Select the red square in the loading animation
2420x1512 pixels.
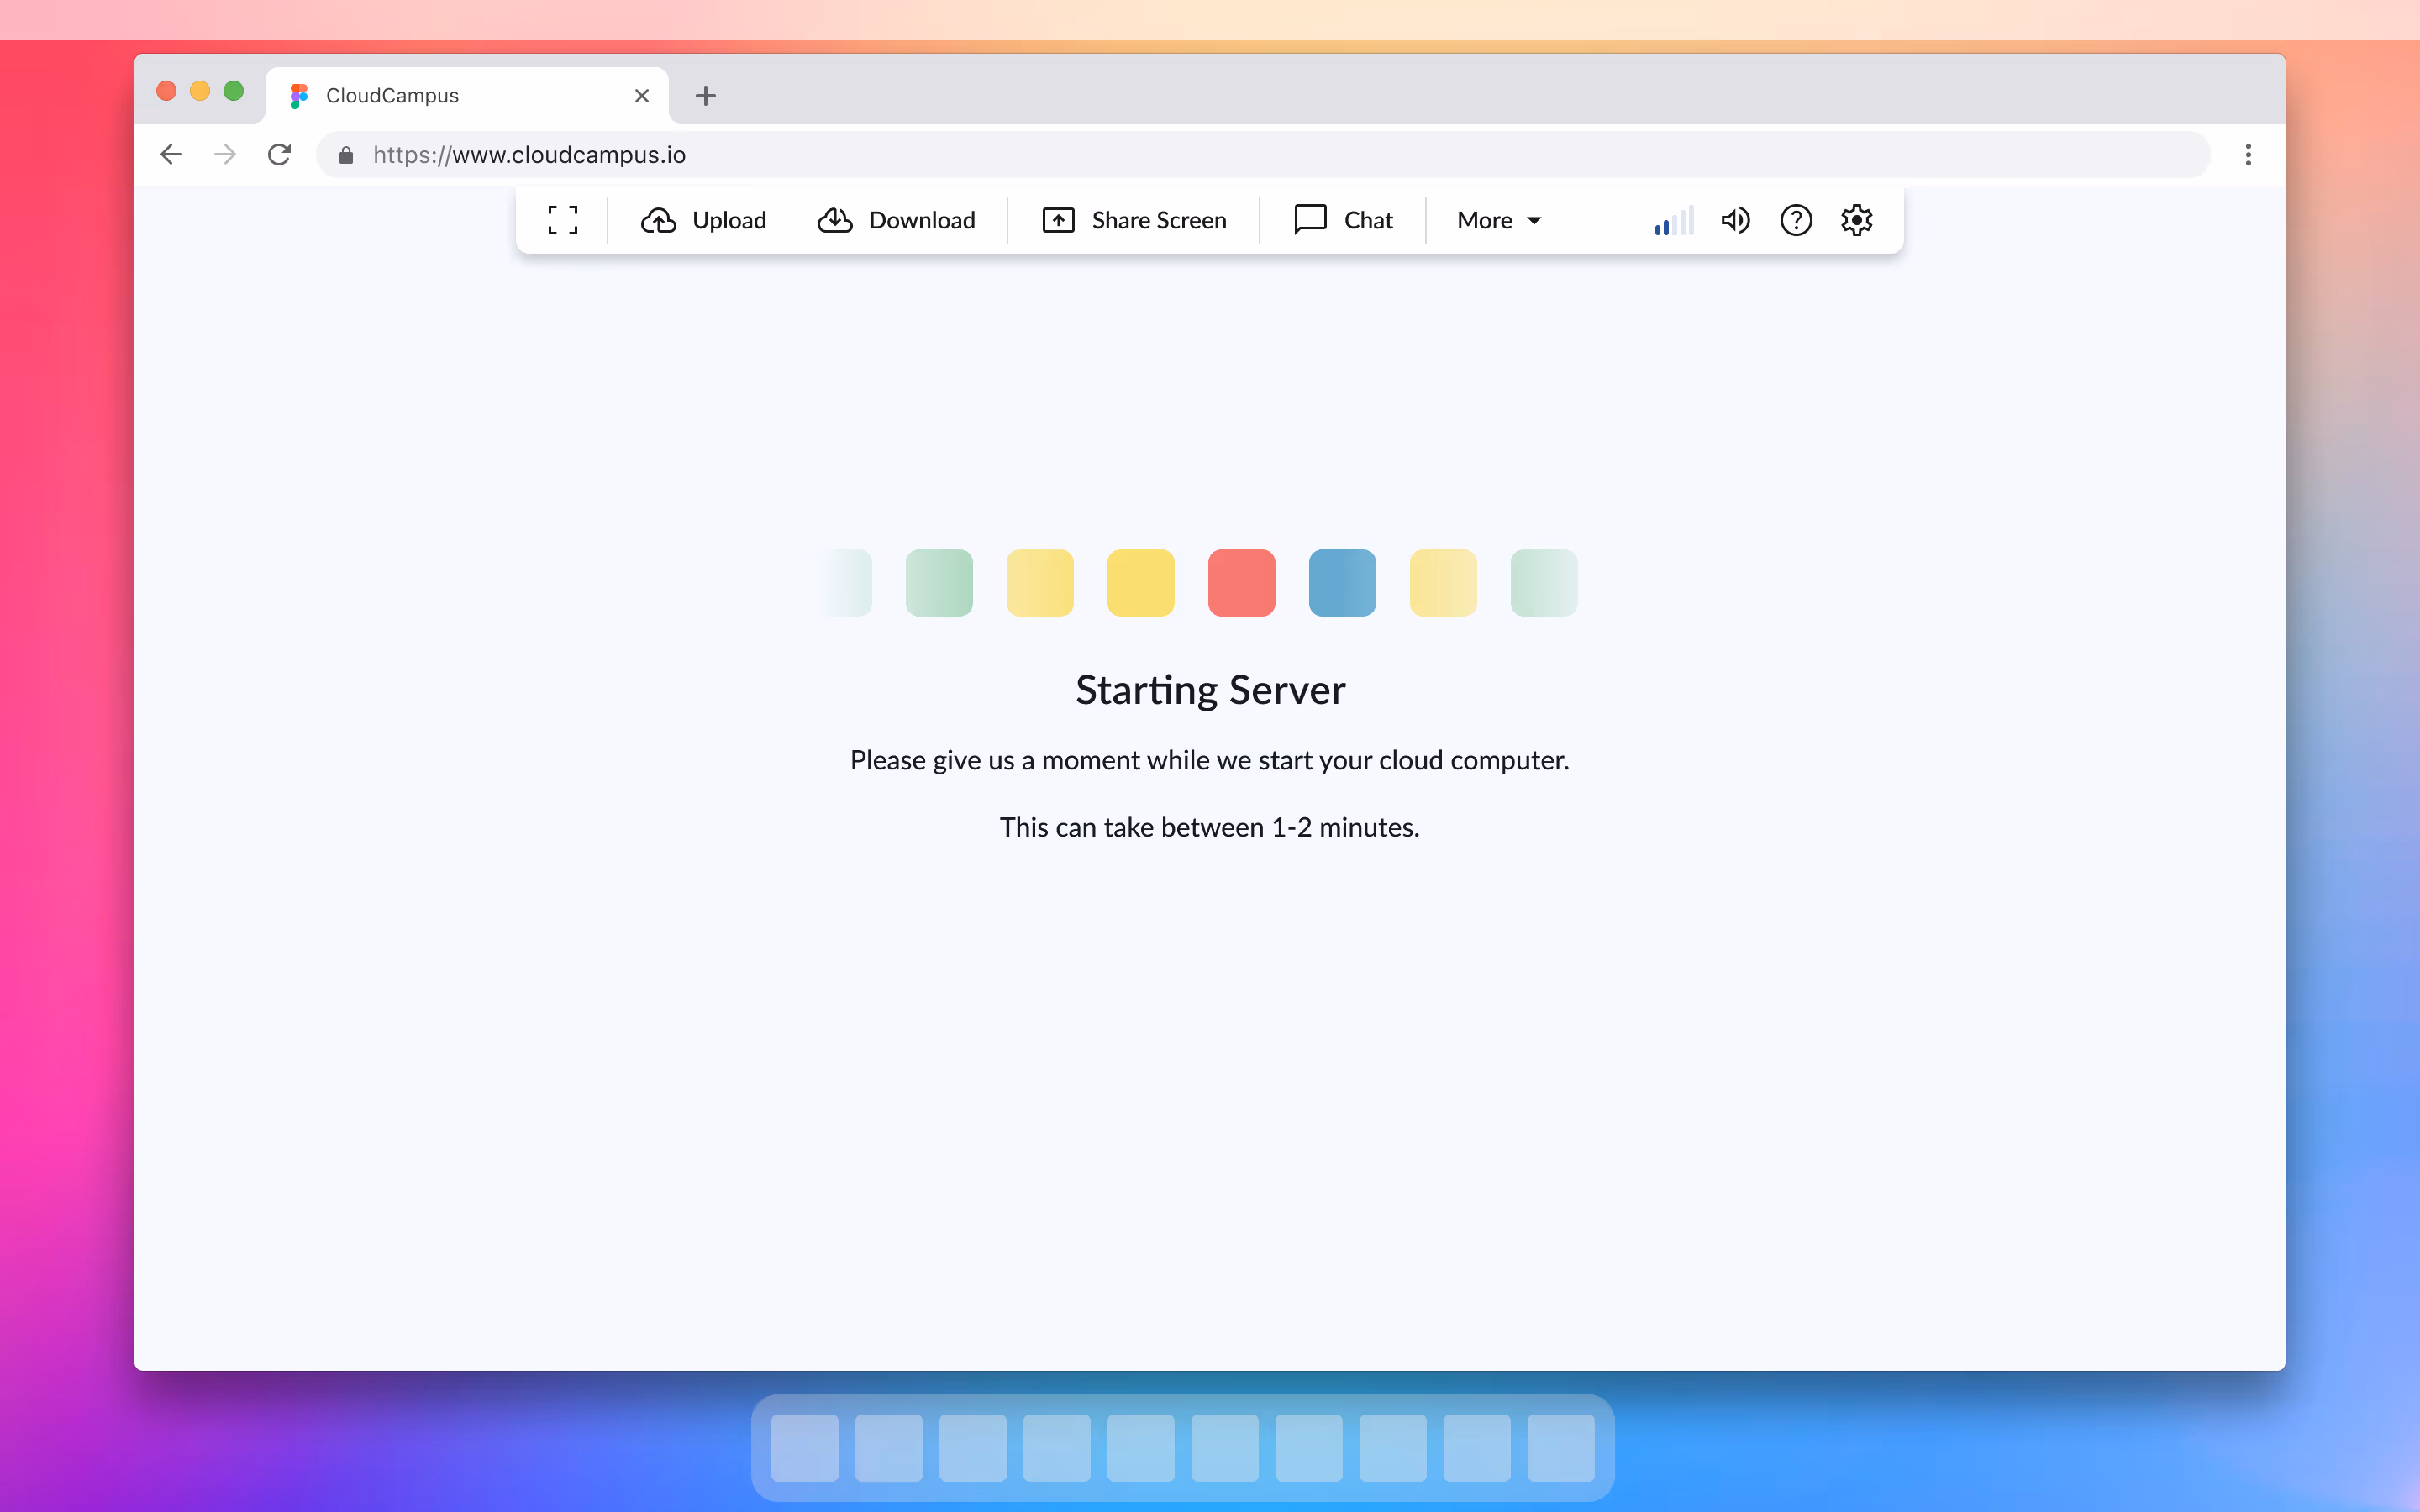pyautogui.click(x=1241, y=582)
